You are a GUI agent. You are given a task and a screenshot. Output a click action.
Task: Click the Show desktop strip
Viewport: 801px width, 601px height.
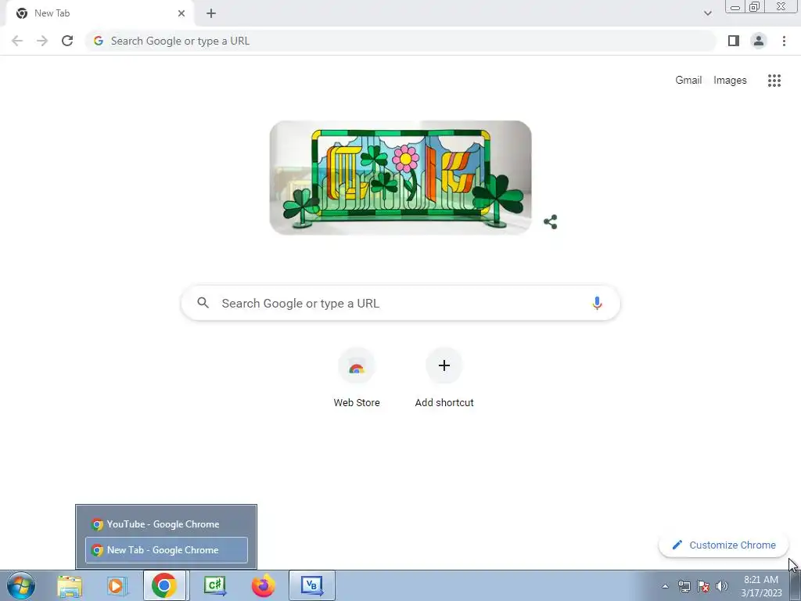pyautogui.click(x=796, y=585)
